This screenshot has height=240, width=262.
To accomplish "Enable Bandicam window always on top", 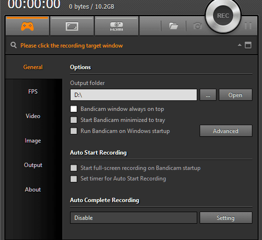I will click(x=73, y=109).
